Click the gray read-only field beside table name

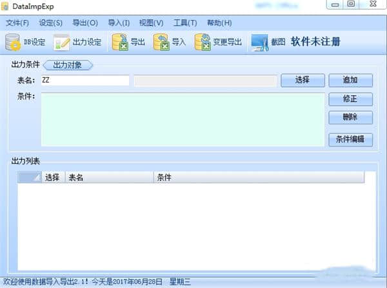pyautogui.click(x=205, y=81)
